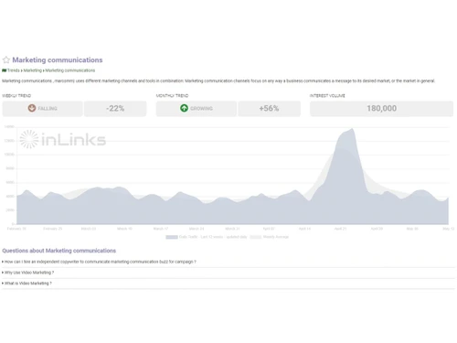Image resolution: width=457 pixels, height=343 pixels.
Task: Click the monthly trend +56% value
Action: 269,109
